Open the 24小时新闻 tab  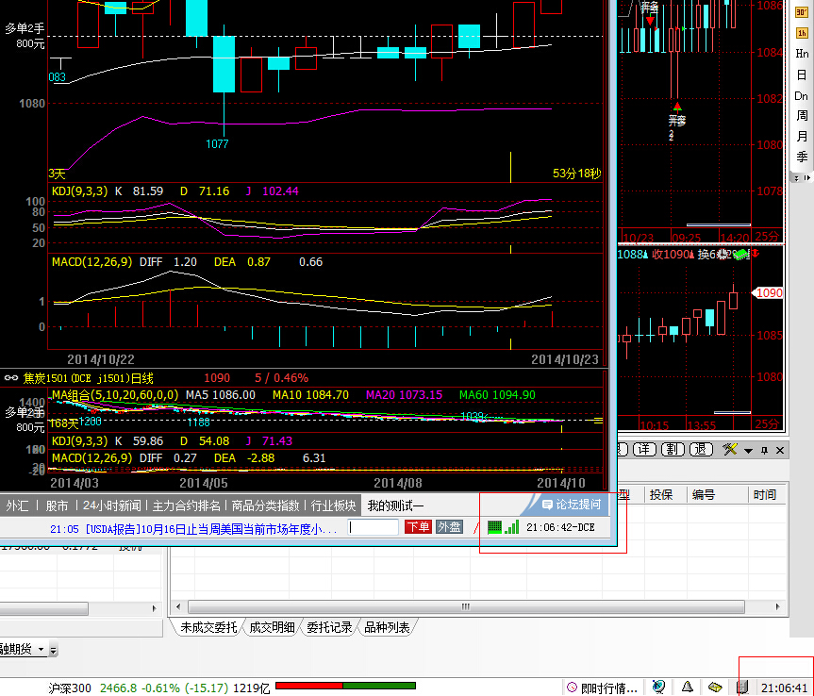click(111, 505)
